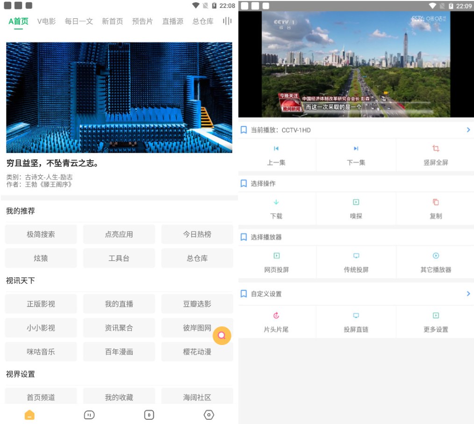
Task: Open the 直播源 tab
Action: (x=172, y=21)
